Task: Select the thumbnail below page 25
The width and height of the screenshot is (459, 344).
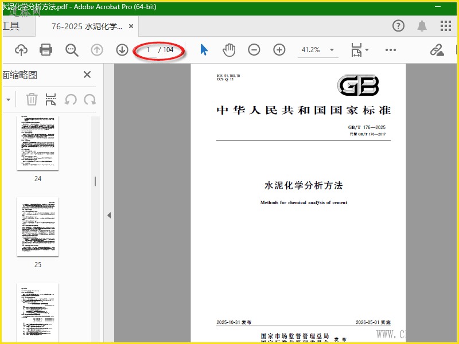Action: click(38, 312)
